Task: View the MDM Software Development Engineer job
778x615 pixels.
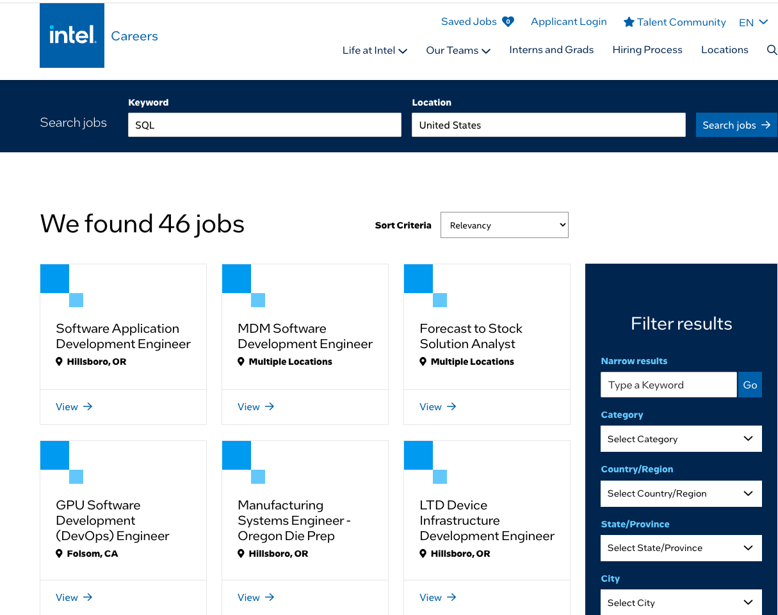Action: [256, 406]
